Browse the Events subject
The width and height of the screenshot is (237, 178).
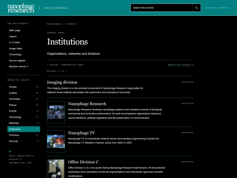[24, 111]
